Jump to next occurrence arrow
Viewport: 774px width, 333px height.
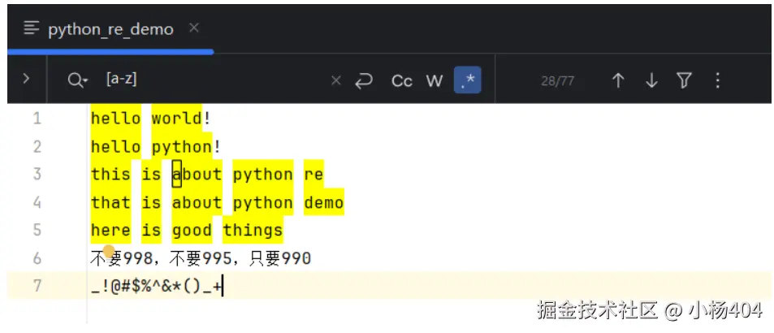tap(651, 80)
